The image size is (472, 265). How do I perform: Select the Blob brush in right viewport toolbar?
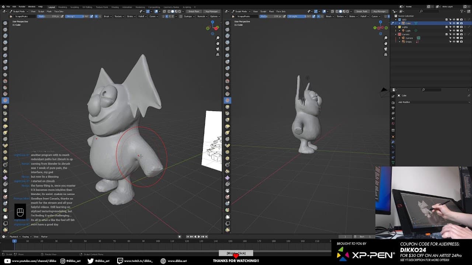[228, 68]
